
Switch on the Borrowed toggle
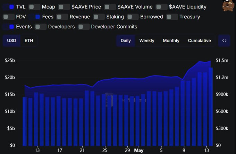(x=133, y=17)
